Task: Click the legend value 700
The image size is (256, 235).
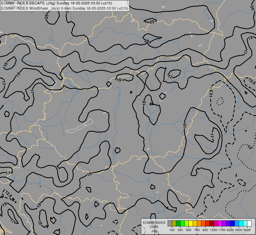Action: (197, 230)
